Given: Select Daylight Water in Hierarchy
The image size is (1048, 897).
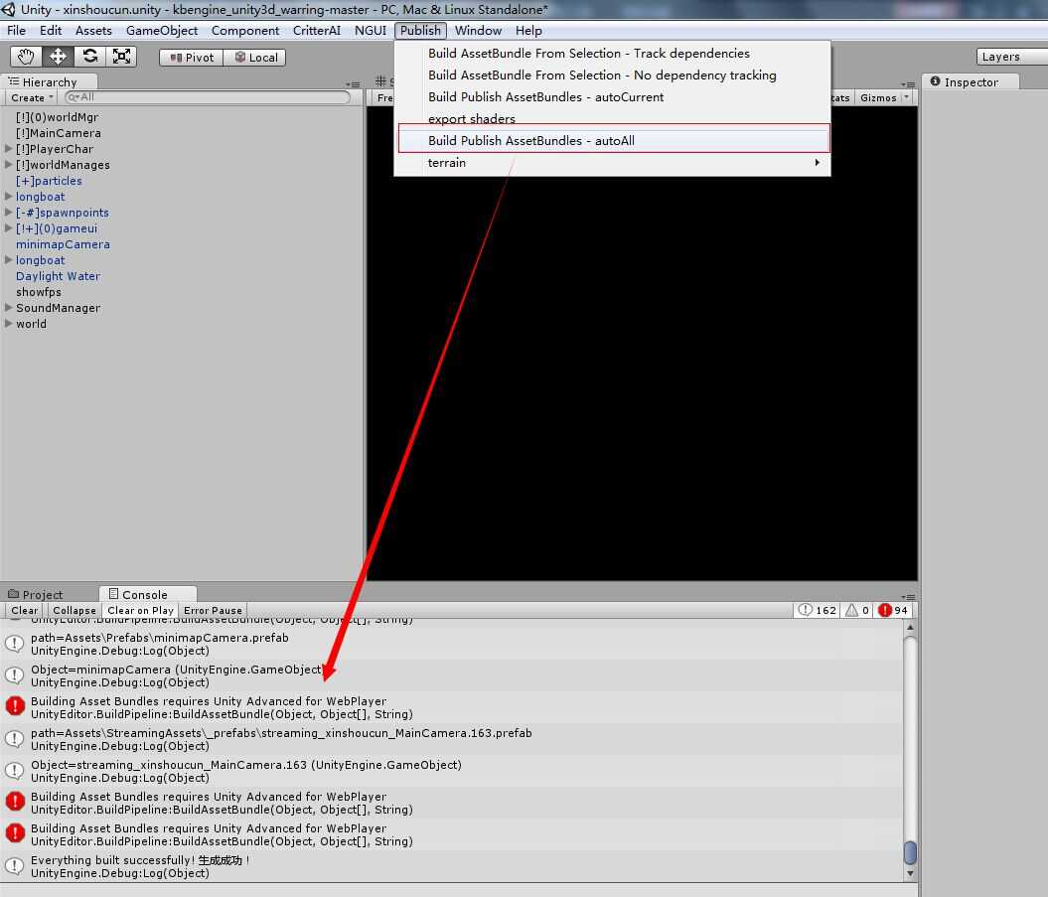Looking at the screenshot, I should pyautogui.click(x=59, y=276).
